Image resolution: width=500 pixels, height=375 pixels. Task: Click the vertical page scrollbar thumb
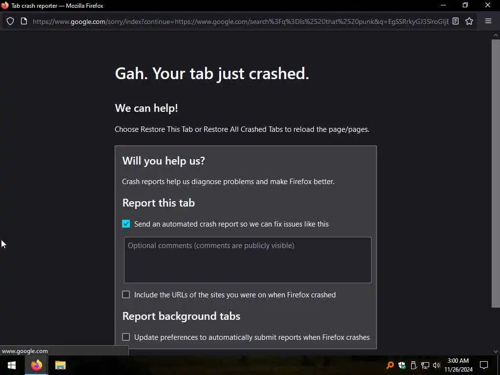click(x=496, y=173)
